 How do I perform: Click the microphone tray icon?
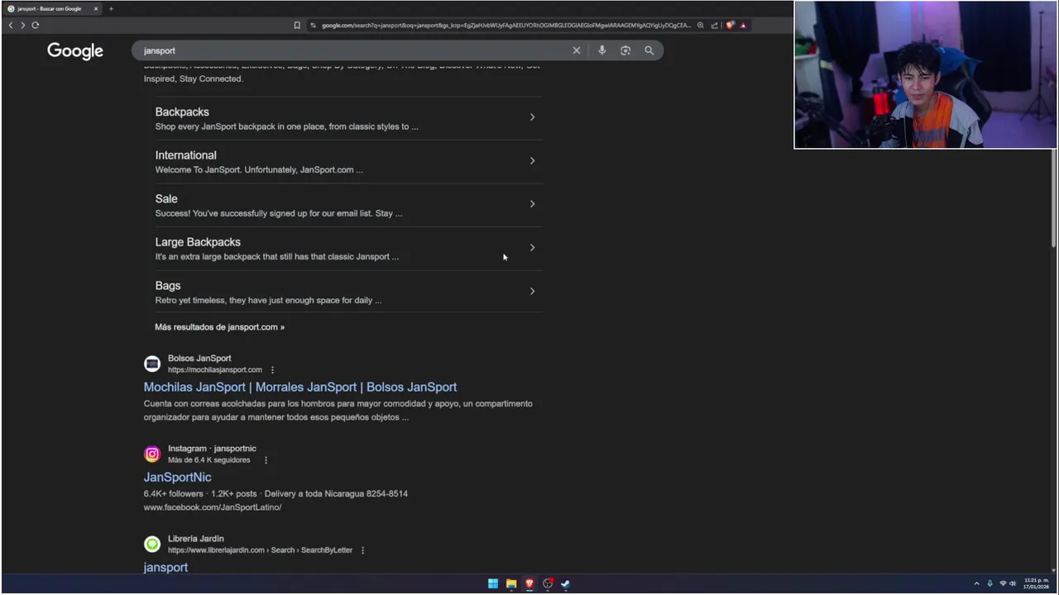pyautogui.click(x=990, y=583)
